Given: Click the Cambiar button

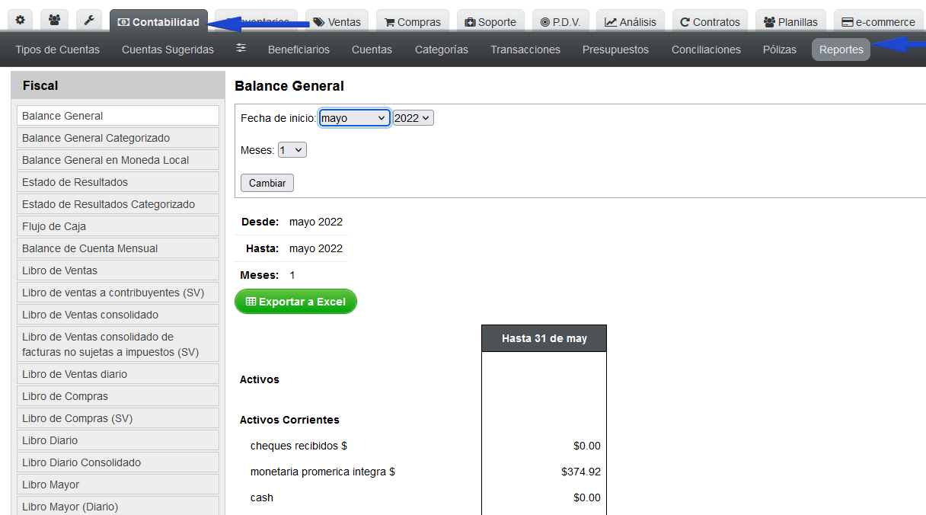Looking at the screenshot, I should tap(267, 183).
